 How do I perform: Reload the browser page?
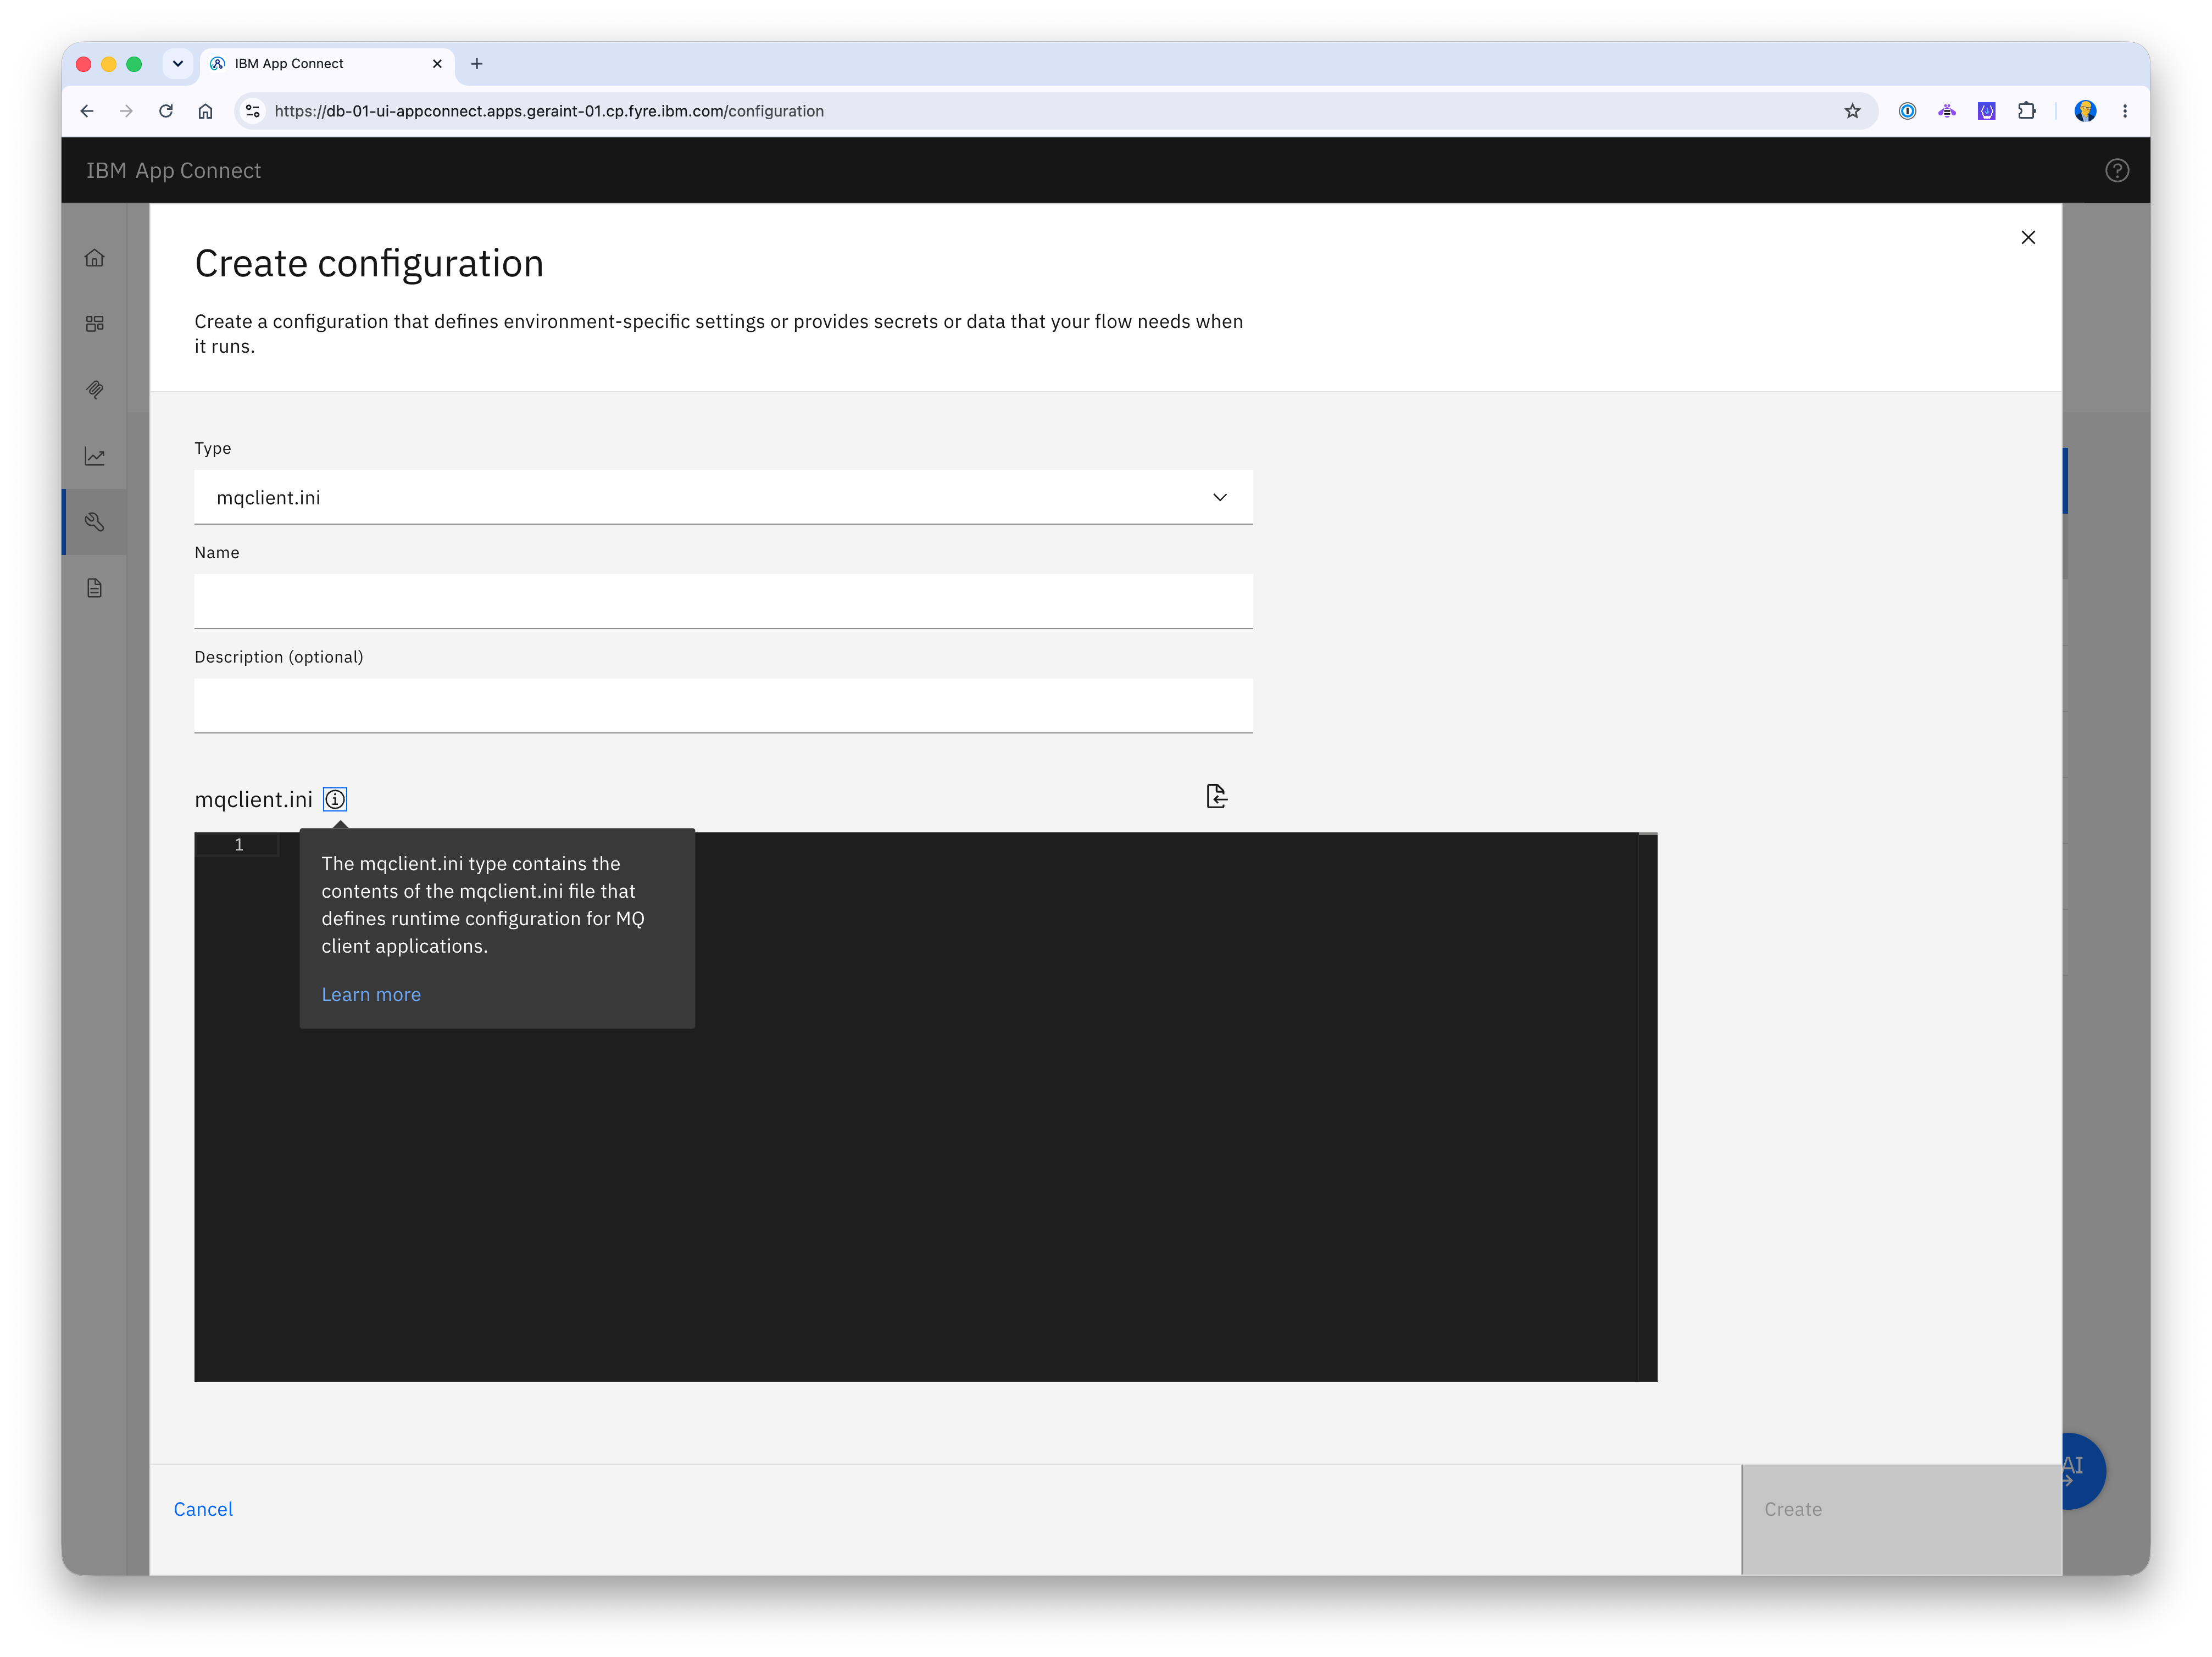point(166,111)
